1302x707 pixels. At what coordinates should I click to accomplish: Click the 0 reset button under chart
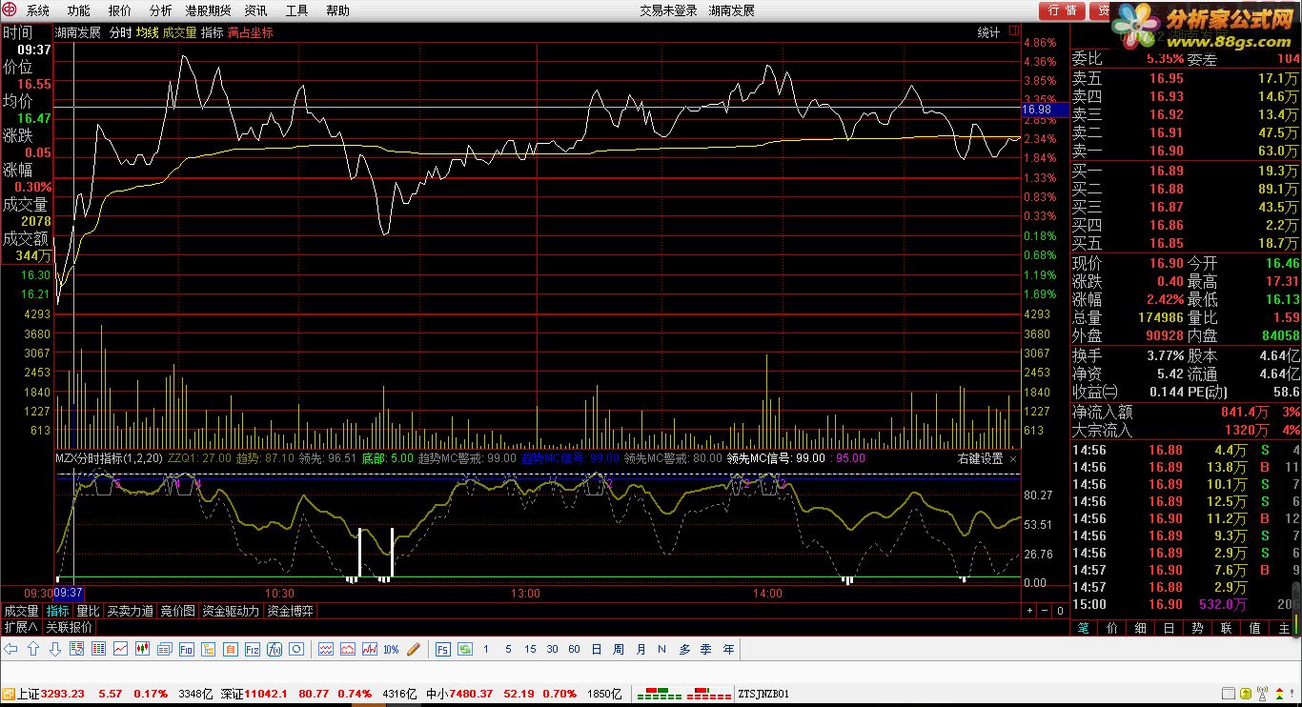pos(1060,611)
